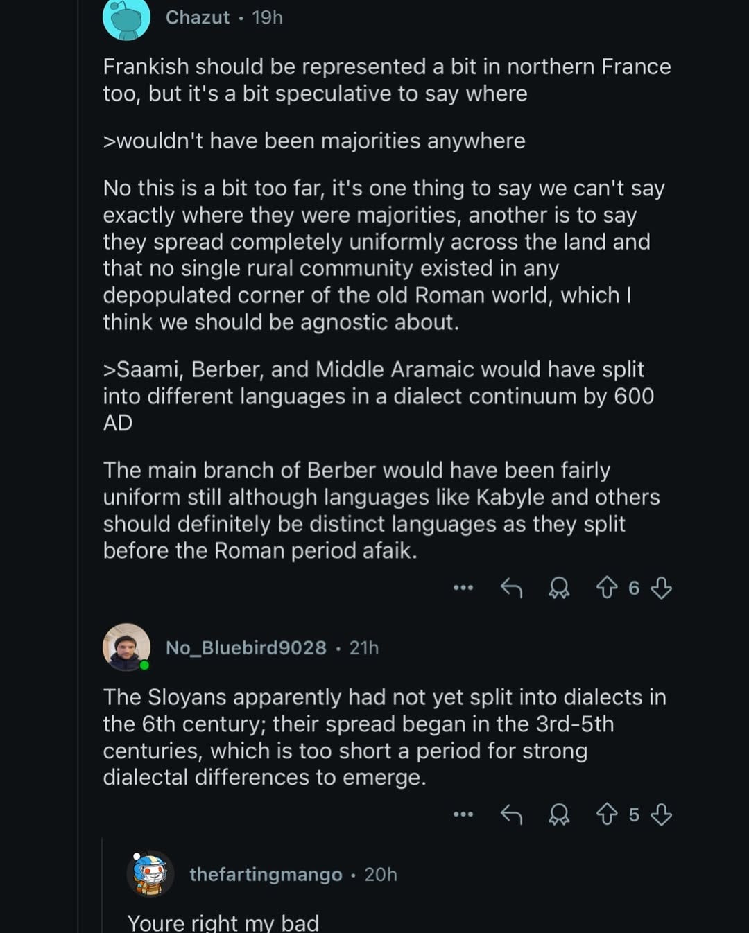Image resolution: width=749 pixels, height=933 pixels.
Task: Open No_Bluebird9028's profile link
Action: coord(246,647)
